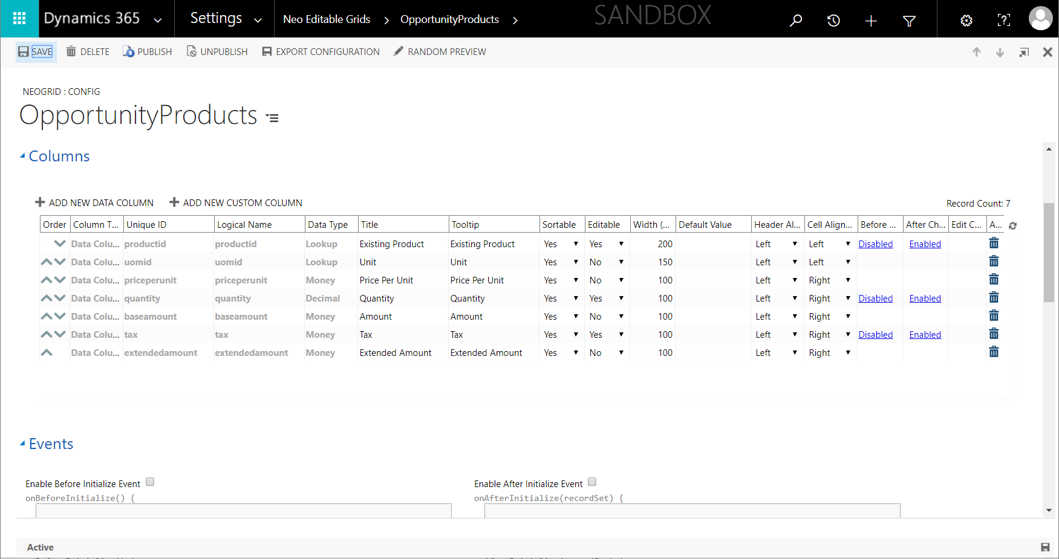Image resolution: width=1059 pixels, height=559 pixels.
Task: Enable Before Initialize Event checkbox
Action: (x=150, y=482)
